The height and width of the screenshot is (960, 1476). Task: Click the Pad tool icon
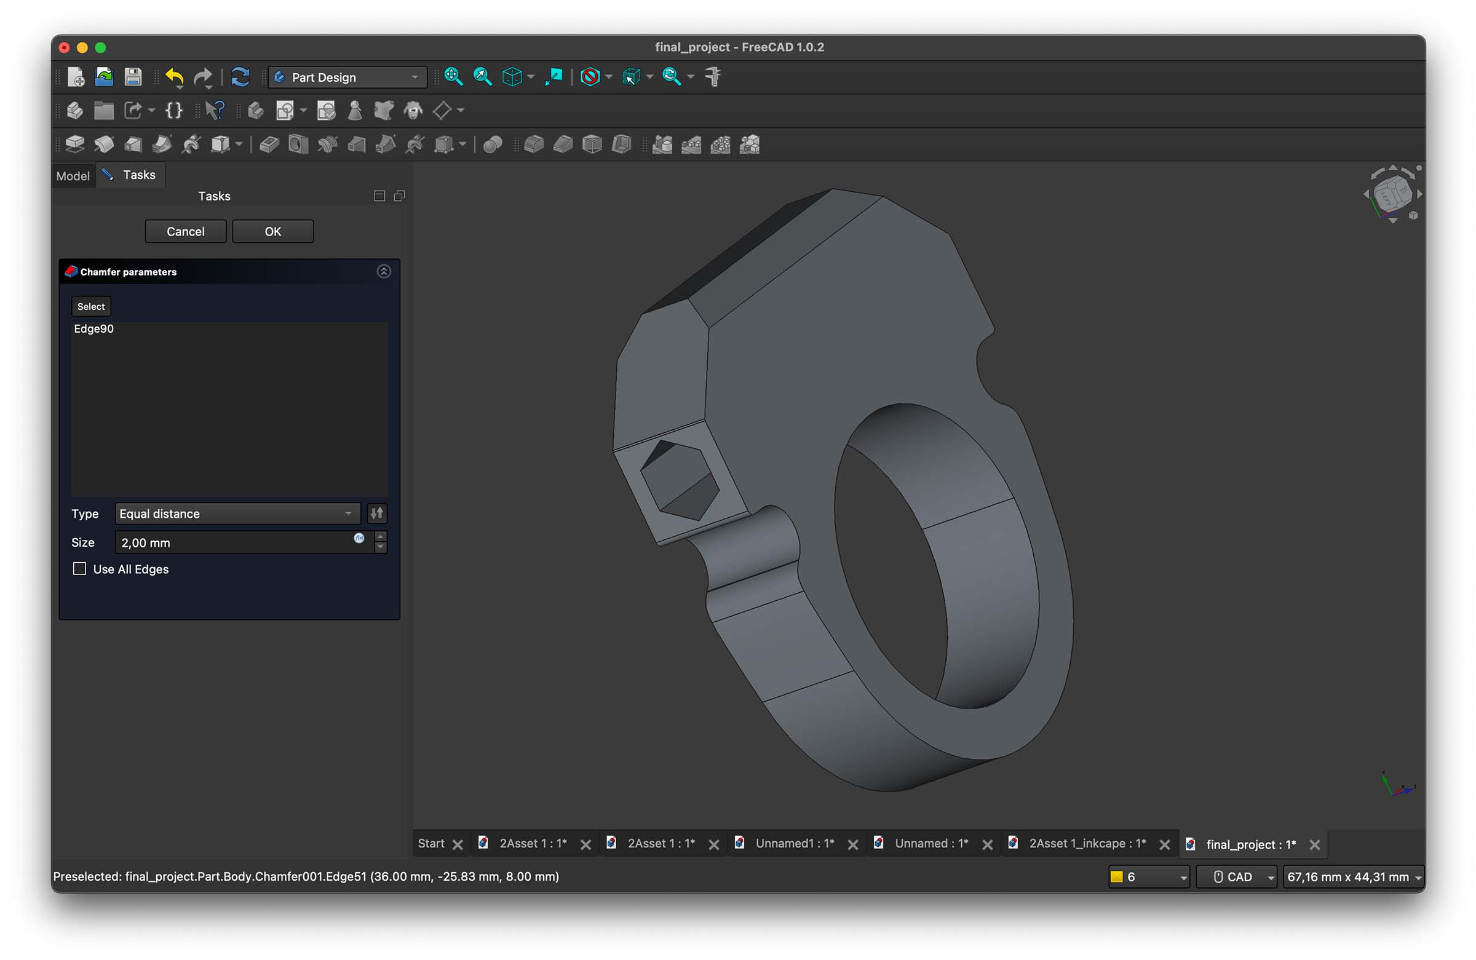pyautogui.click(x=74, y=145)
